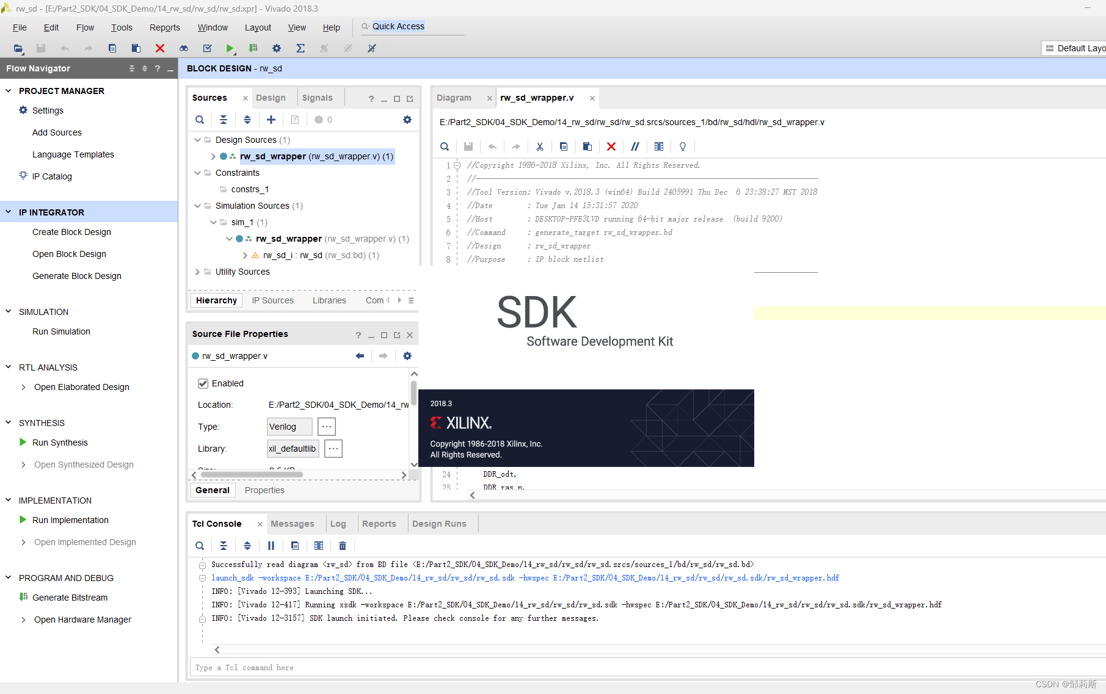Screen dimensions: 1106x694
Task: Click the Generate Bitstream toolbar icon
Action: (253, 48)
